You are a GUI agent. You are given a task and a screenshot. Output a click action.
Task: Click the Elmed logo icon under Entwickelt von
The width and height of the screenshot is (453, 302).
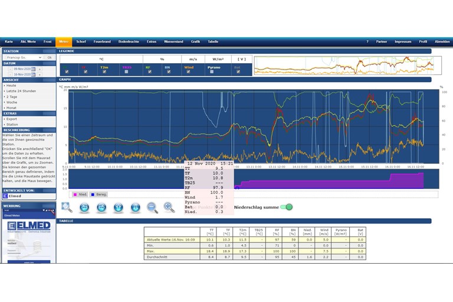point(5,196)
